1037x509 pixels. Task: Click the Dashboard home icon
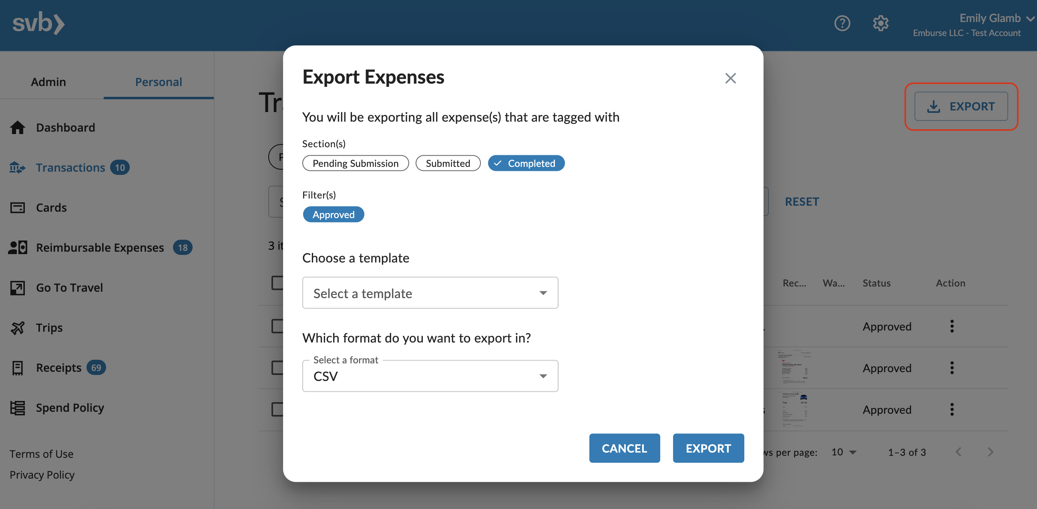17,128
